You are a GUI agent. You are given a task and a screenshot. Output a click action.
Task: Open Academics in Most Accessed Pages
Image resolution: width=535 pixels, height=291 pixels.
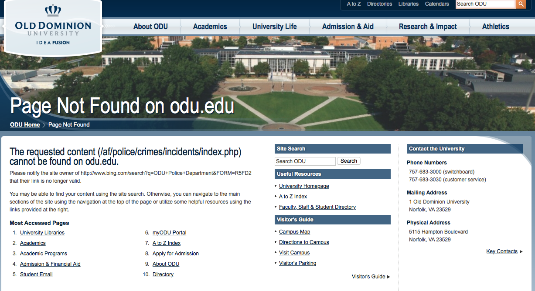coord(33,243)
